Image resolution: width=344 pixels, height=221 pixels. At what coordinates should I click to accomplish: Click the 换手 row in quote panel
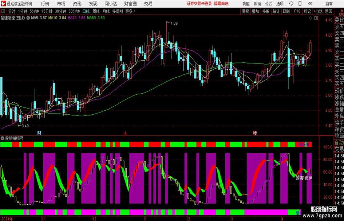[339, 123]
